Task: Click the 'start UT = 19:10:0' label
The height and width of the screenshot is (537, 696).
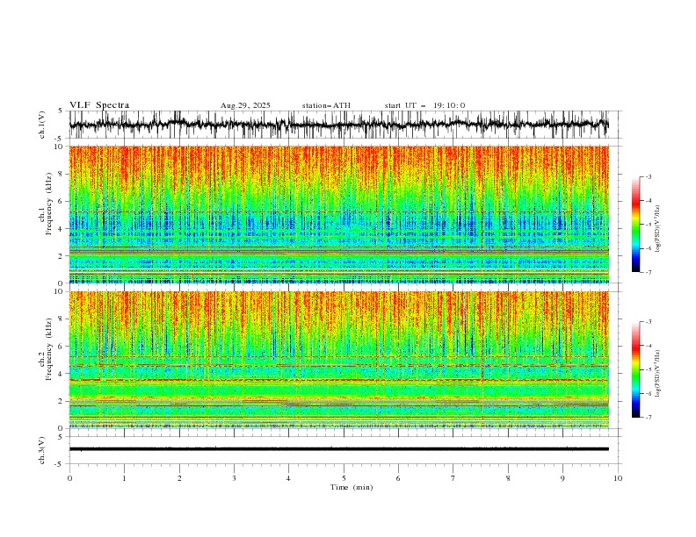Action: 424,105
